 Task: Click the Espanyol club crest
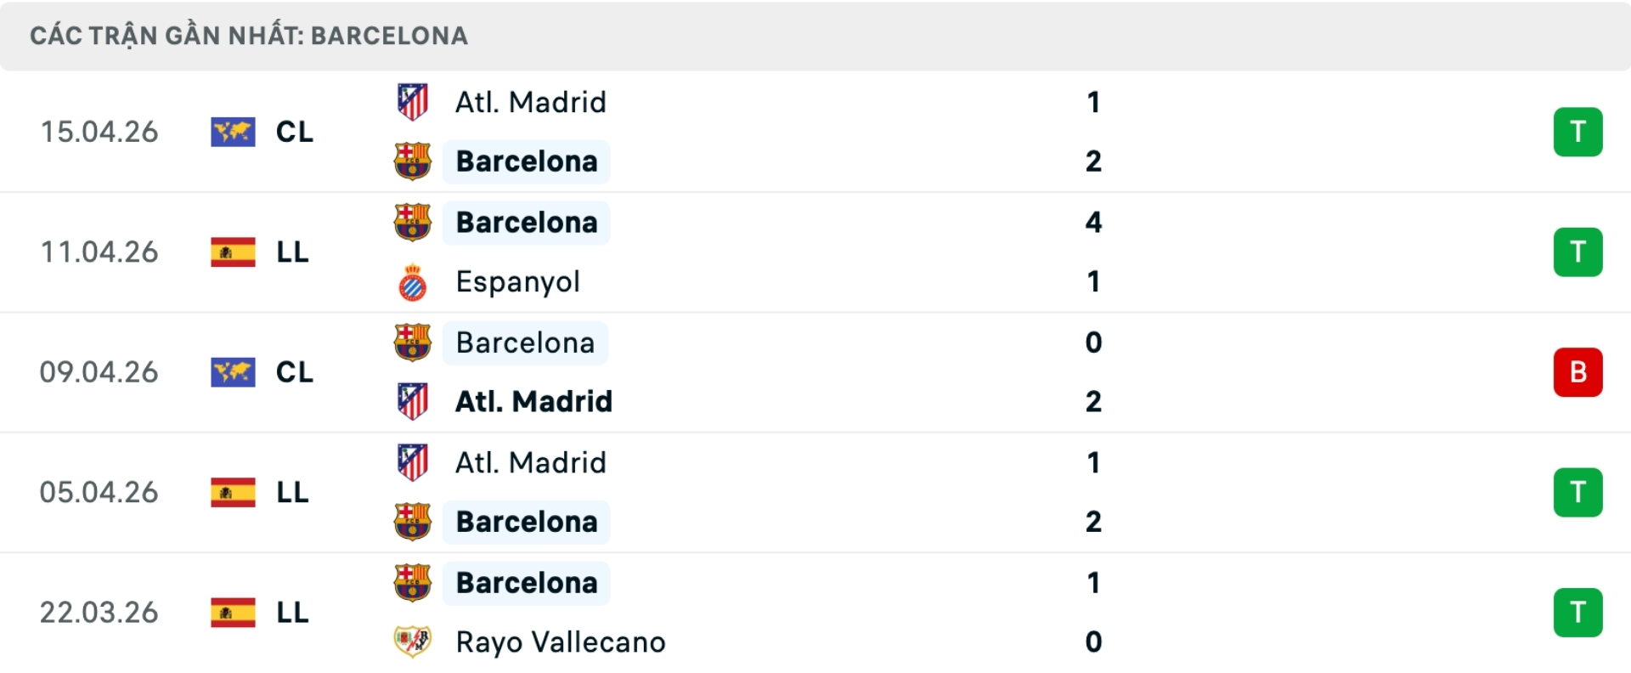pos(413,282)
